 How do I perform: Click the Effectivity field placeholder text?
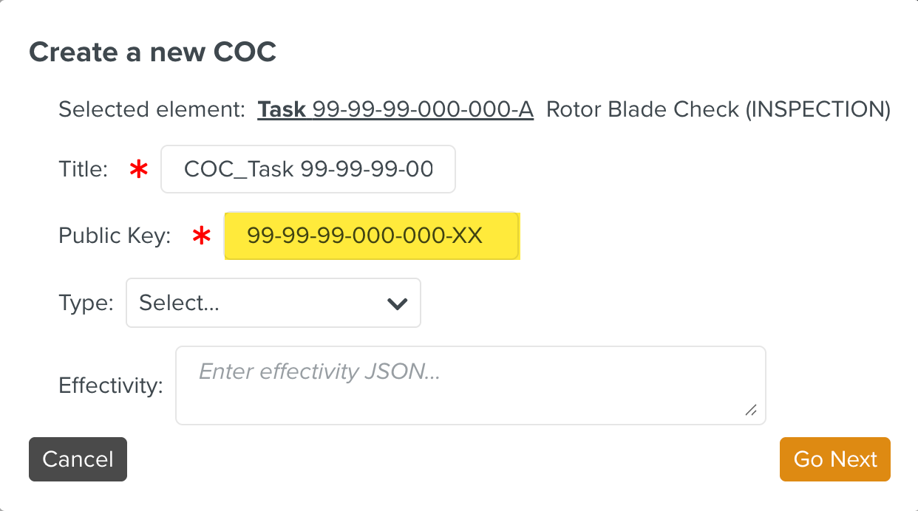pyautogui.click(x=318, y=371)
